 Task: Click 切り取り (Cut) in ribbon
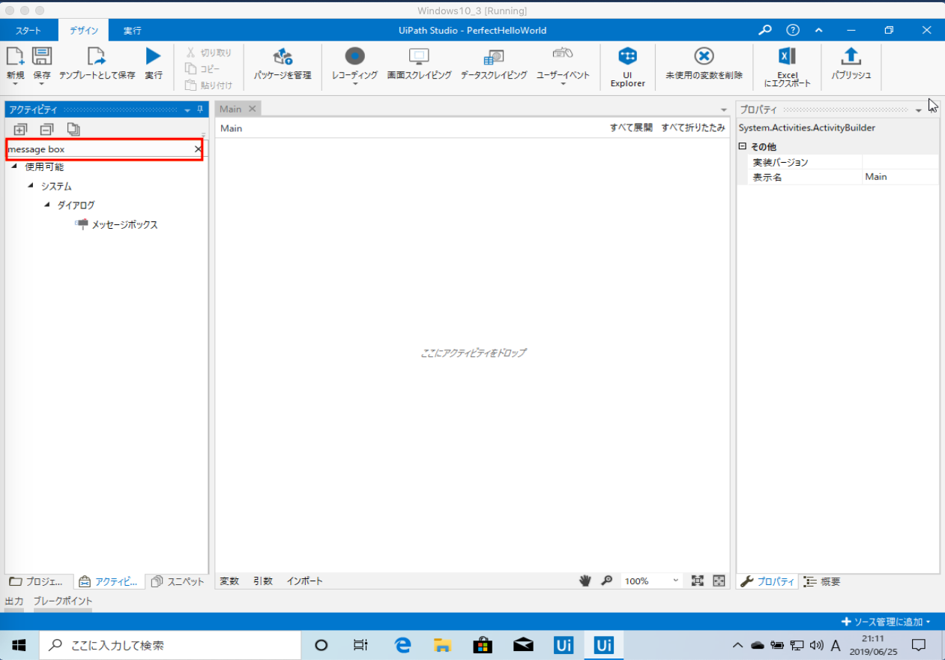point(208,53)
